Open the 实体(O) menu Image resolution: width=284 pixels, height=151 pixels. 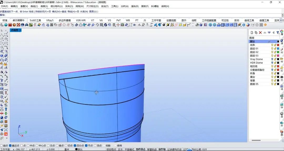click(69, 6)
